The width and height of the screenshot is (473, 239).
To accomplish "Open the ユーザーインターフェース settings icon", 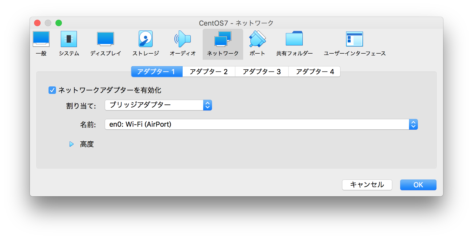I will click(x=355, y=44).
